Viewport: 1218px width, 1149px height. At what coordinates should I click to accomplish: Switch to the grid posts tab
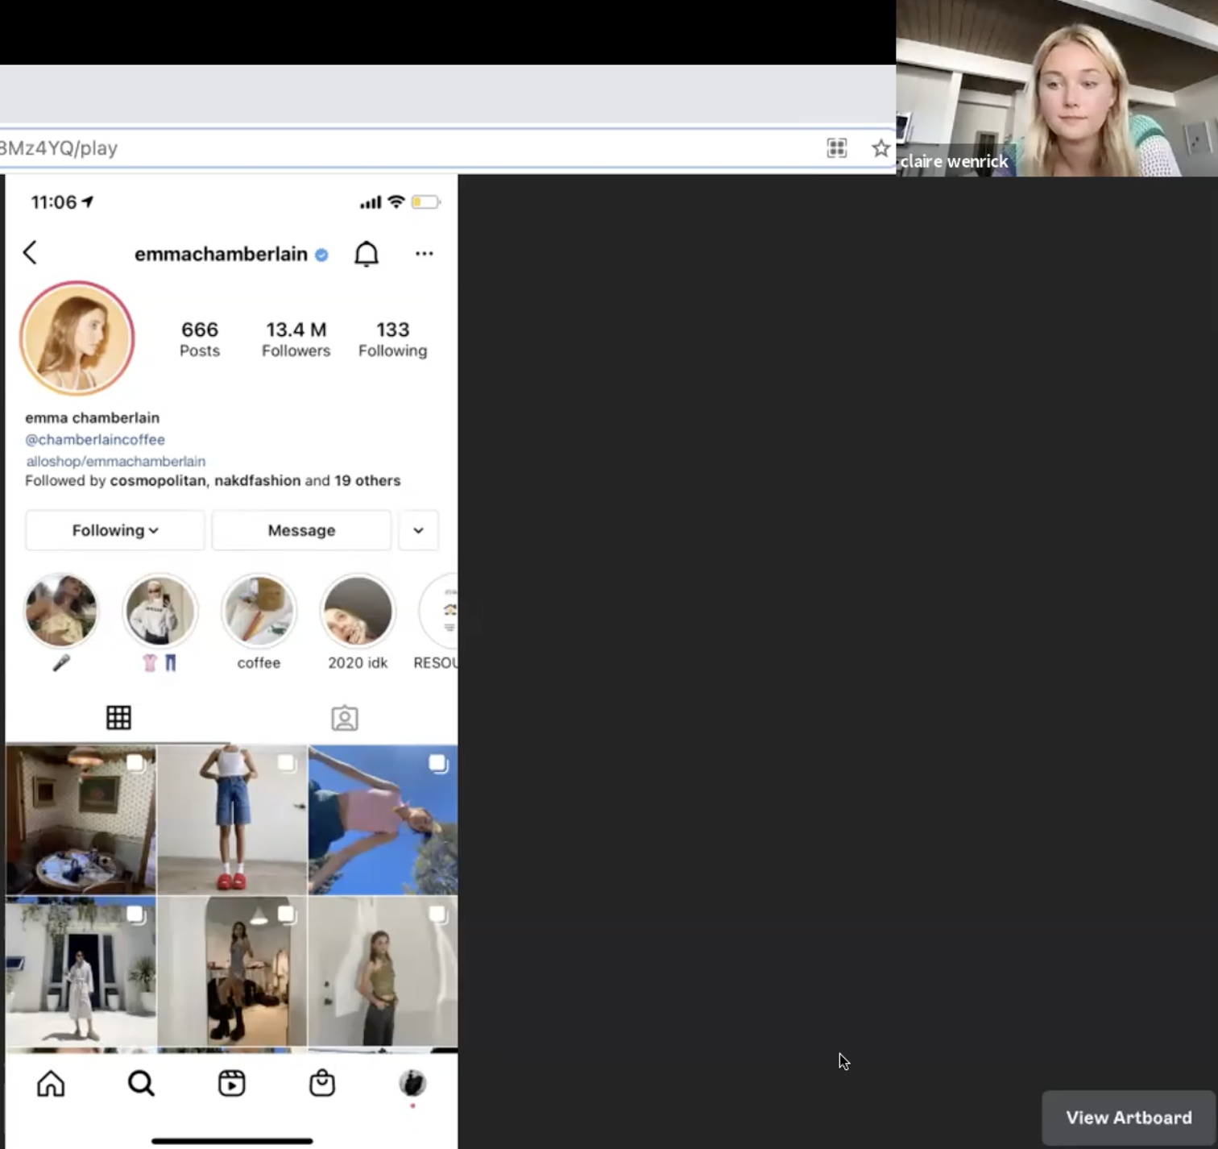118,717
